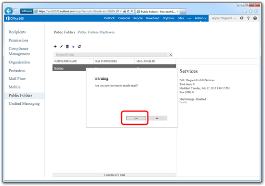The width and height of the screenshot is (265, 186).
Task: Click the RequestsForInfo folder path field
Action: [111, 55]
